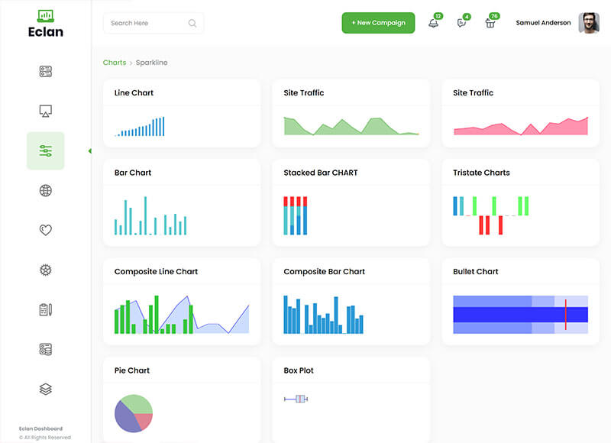Click the Bullet Chart bar graphic
Screen dimensions: 611x443
point(520,315)
